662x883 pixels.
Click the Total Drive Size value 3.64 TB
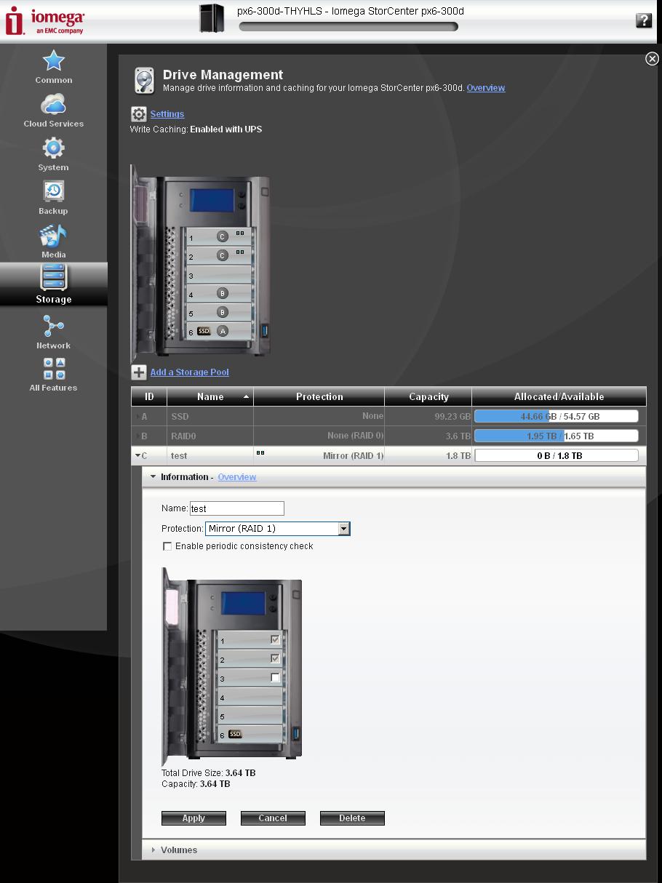[240, 773]
